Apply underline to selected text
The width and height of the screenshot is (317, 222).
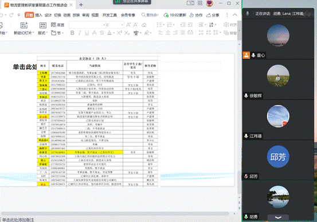[x=87, y=33]
